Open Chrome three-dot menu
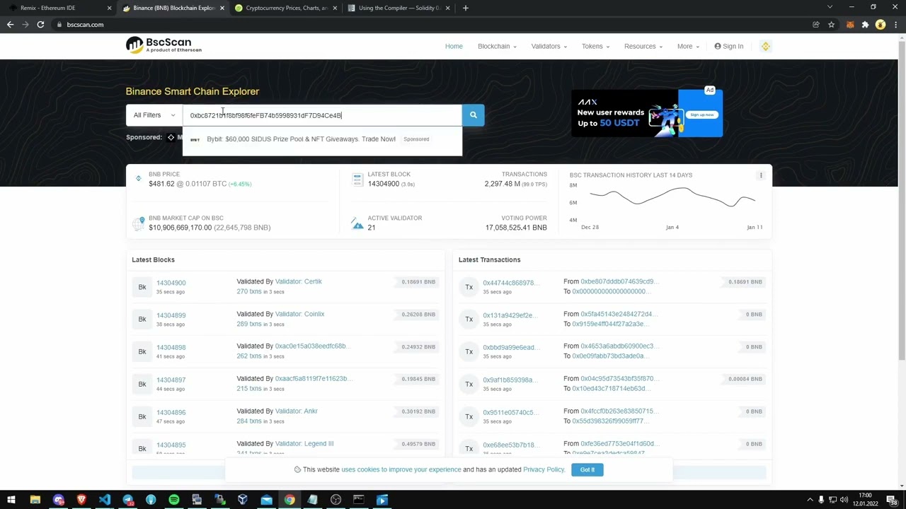The image size is (906, 509). coord(895,25)
